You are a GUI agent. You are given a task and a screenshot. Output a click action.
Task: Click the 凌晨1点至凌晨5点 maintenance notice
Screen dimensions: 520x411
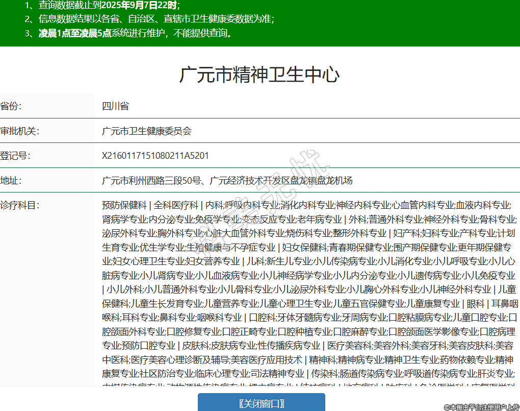click(75, 34)
